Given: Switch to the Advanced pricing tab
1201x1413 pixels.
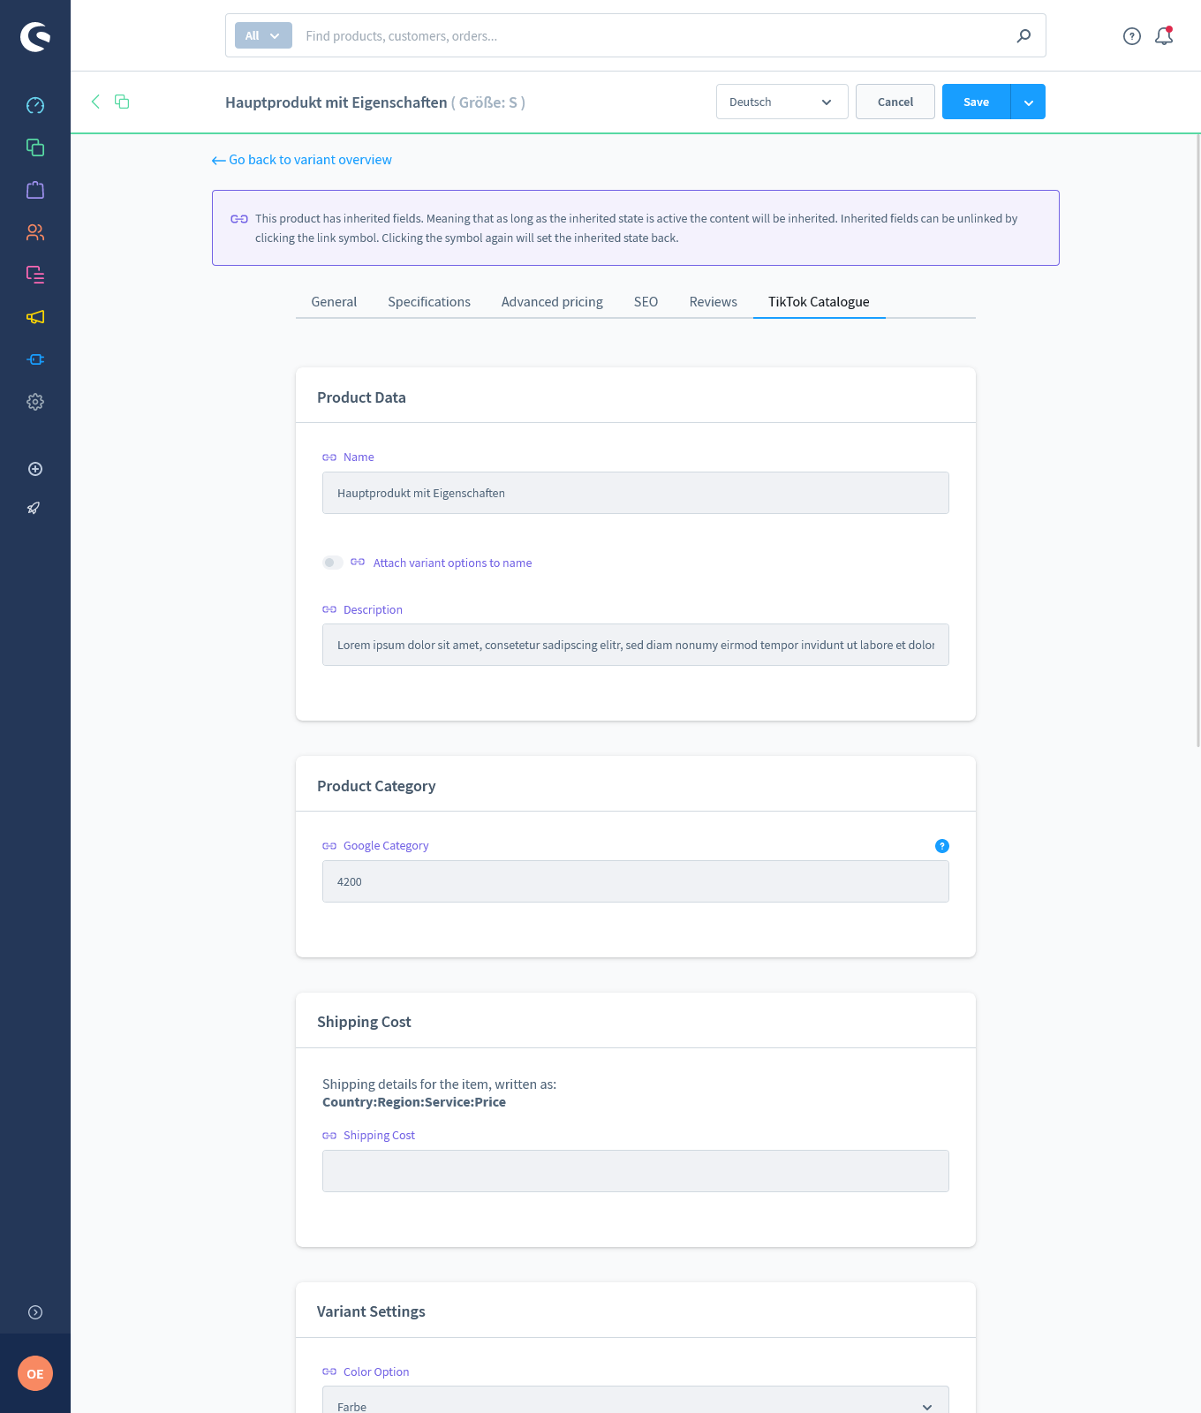Looking at the screenshot, I should (552, 302).
